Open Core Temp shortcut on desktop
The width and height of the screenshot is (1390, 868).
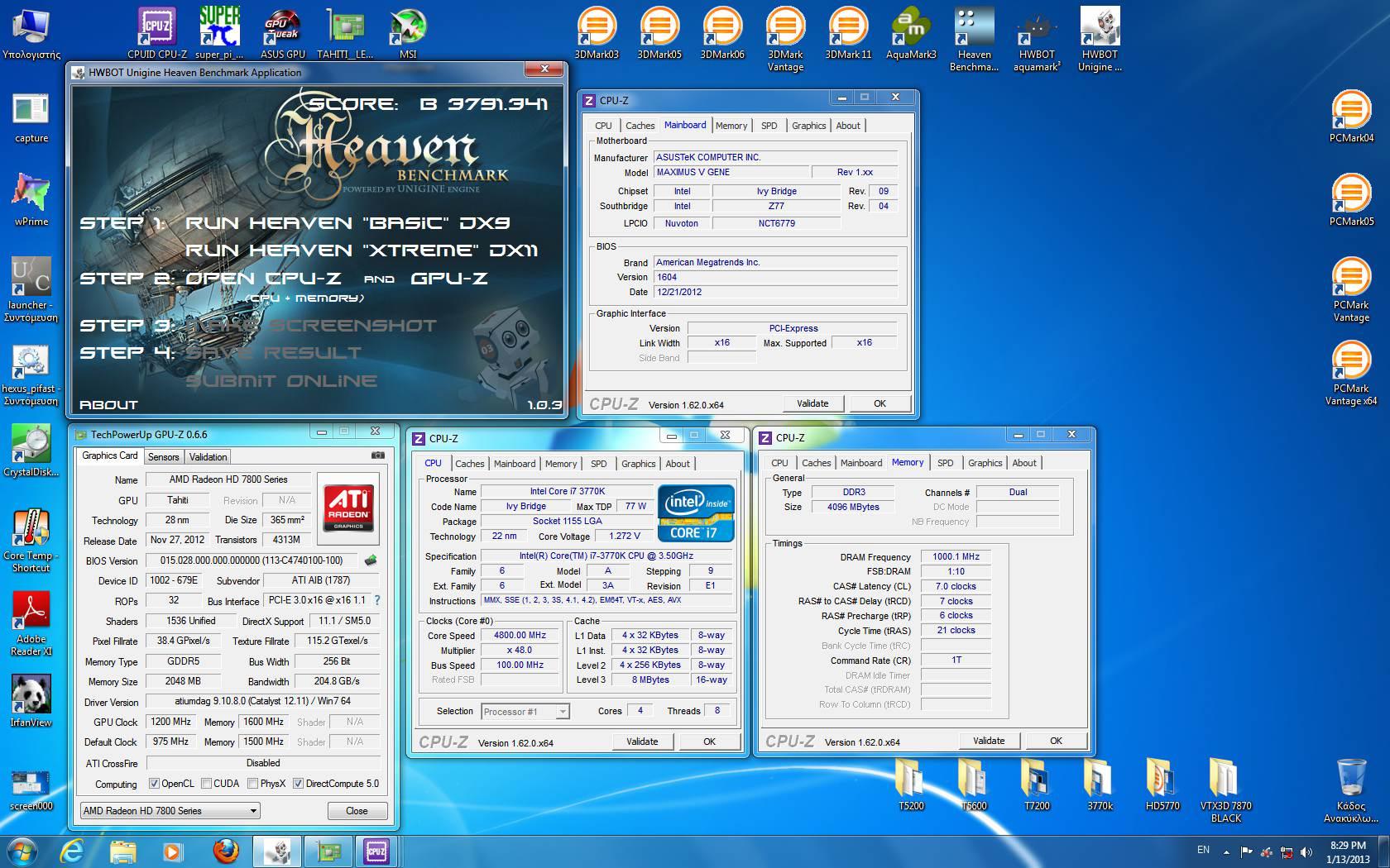click(31, 540)
